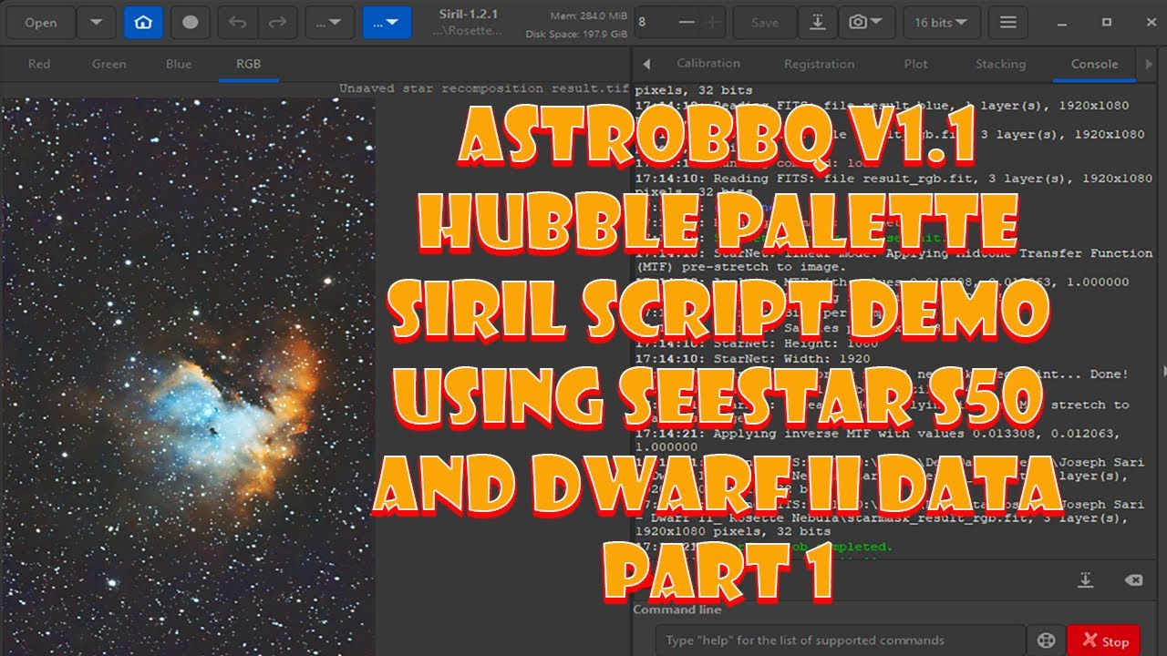Clear the console output icon
Viewport: 1167px width, 656px height.
tap(1133, 580)
